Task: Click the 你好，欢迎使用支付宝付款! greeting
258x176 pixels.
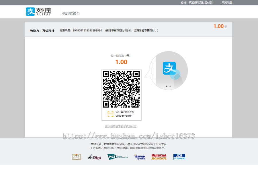Action: [197, 3]
